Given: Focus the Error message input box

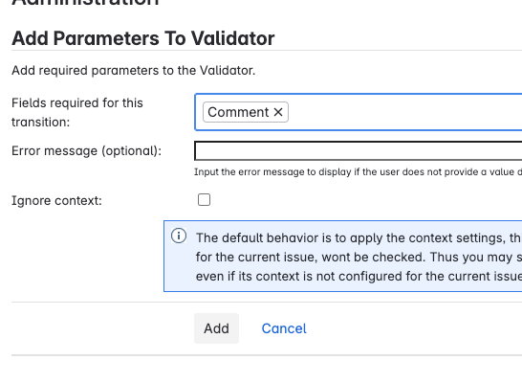Looking at the screenshot, I should (x=359, y=150).
